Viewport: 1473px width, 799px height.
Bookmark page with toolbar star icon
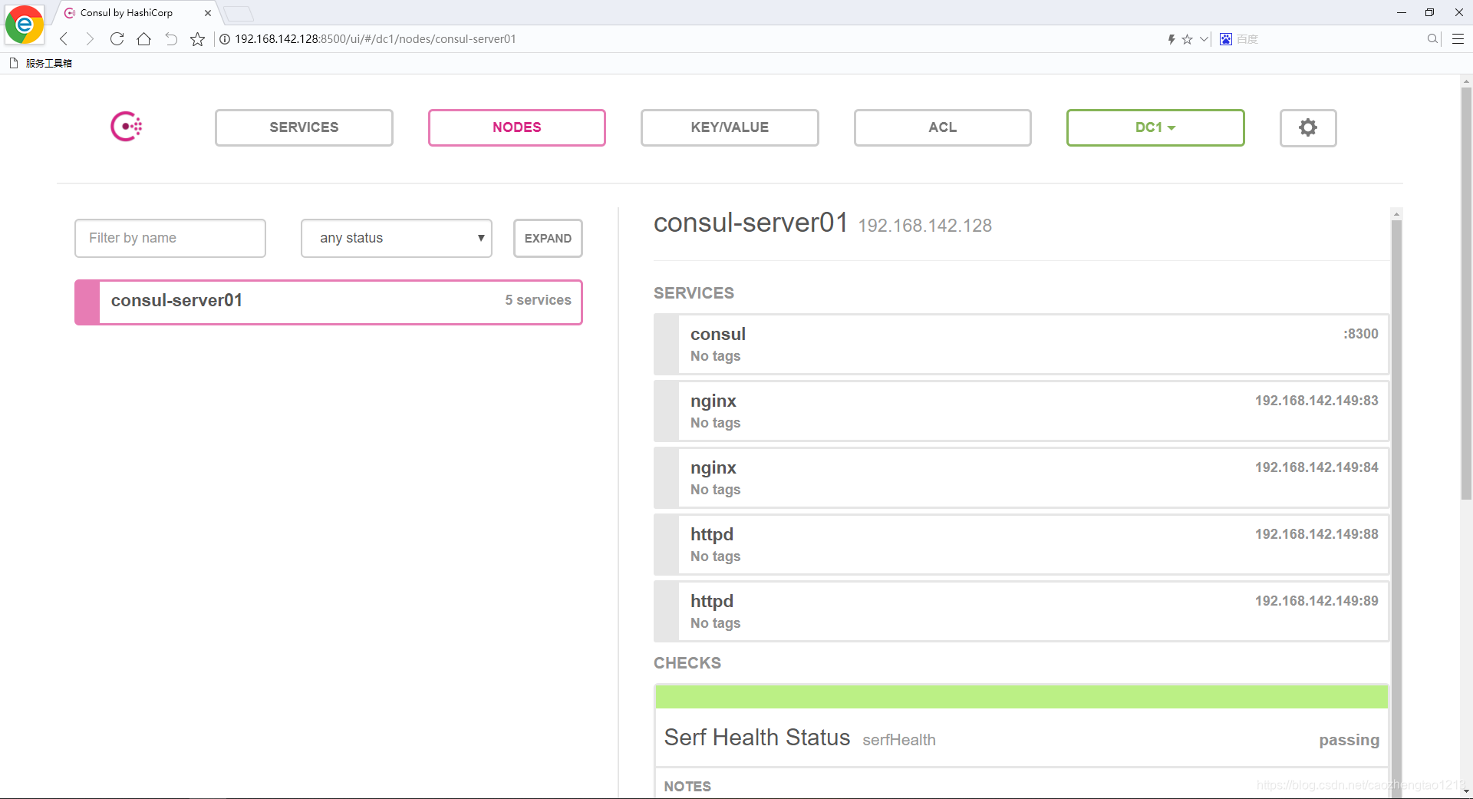pos(197,39)
